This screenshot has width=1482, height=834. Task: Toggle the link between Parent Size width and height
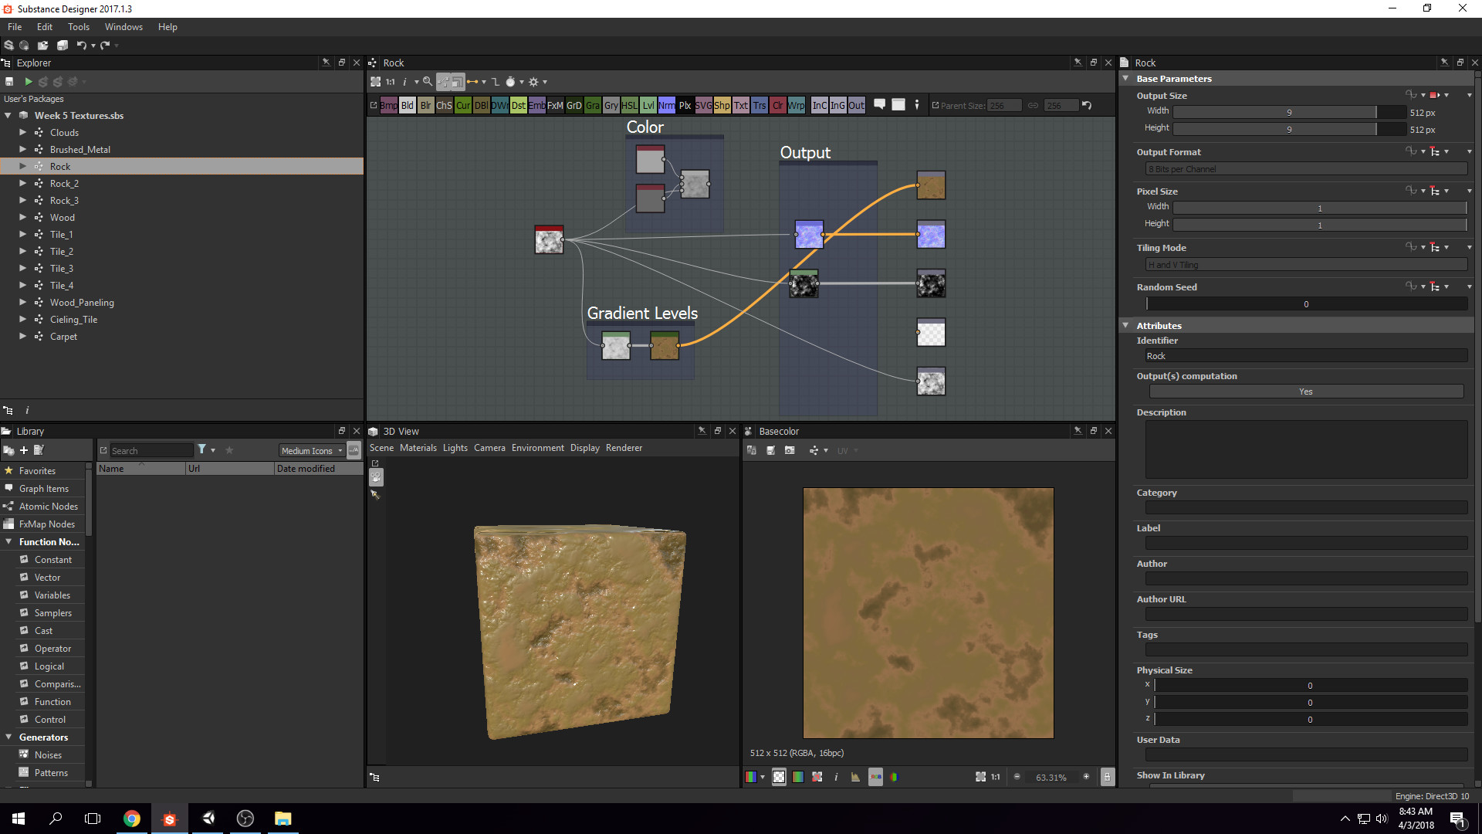click(x=1033, y=105)
